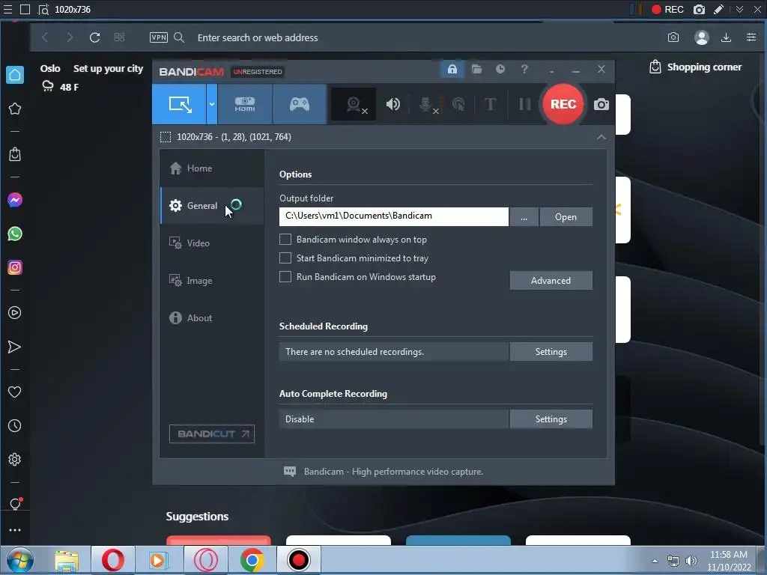Click the 1020x736 capture area text
This screenshot has width=767, height=575.
[x=234, y=137]
